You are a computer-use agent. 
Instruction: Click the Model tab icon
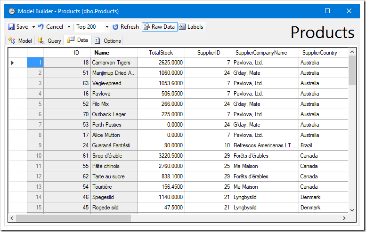(12, 40)
